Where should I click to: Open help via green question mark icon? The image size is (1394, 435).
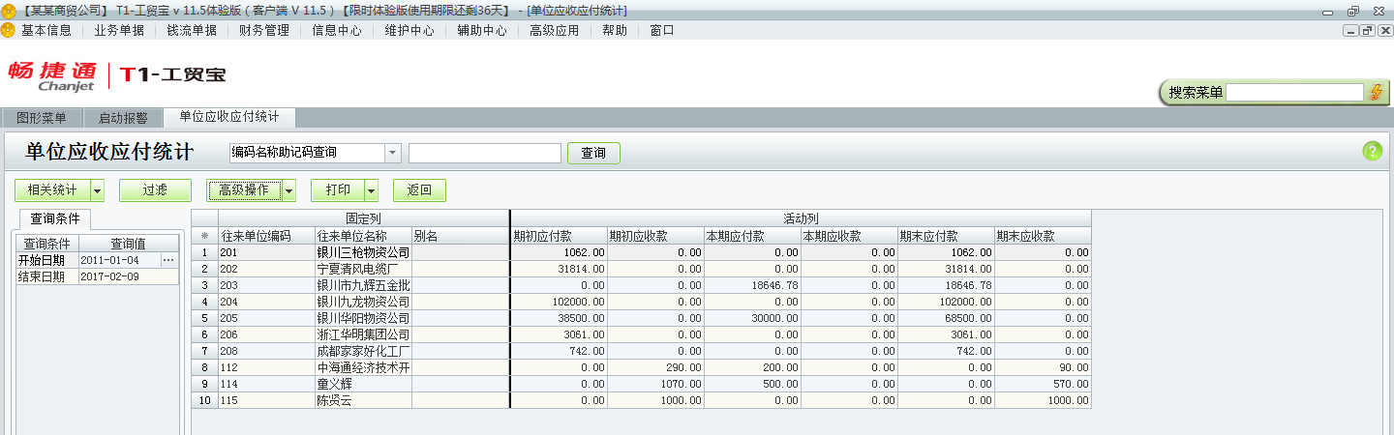coord(1372,151)
